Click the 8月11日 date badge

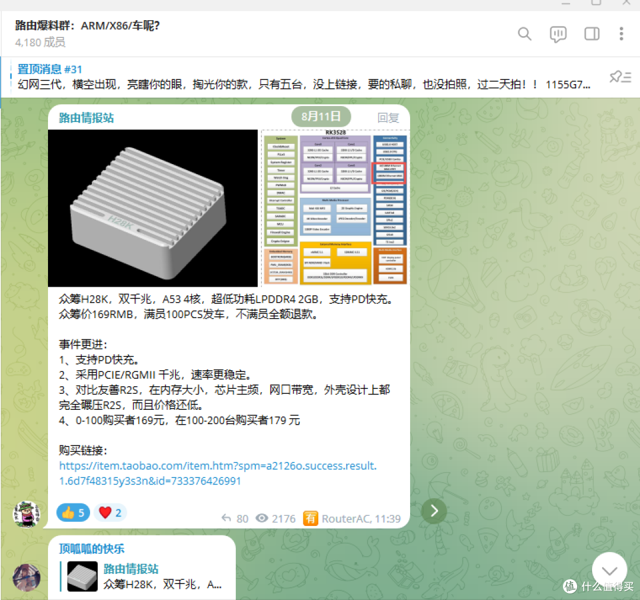point(321,117)
